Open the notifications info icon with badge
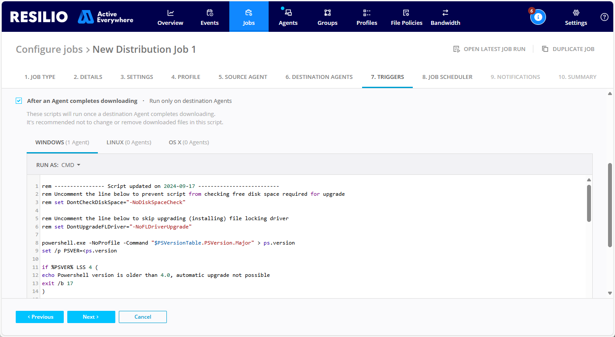The height and width of the screenshot is (337, 615). tap(538, 17)
